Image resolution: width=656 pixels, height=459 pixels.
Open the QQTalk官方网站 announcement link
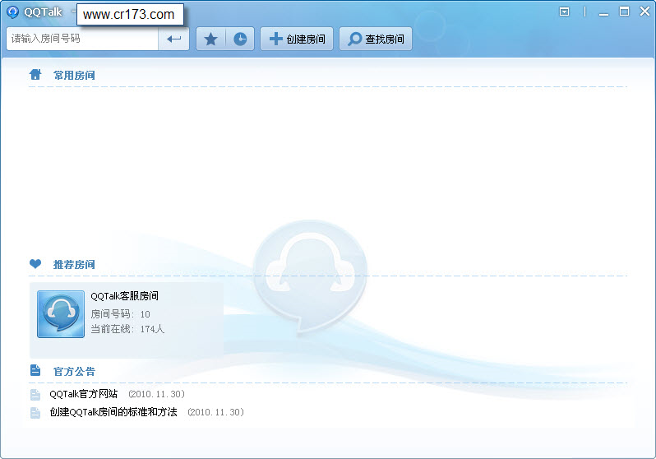coord(83,394)
